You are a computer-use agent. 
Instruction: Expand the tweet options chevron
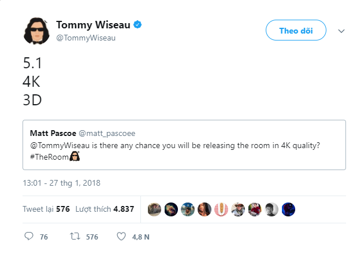(x=341, y=31)
